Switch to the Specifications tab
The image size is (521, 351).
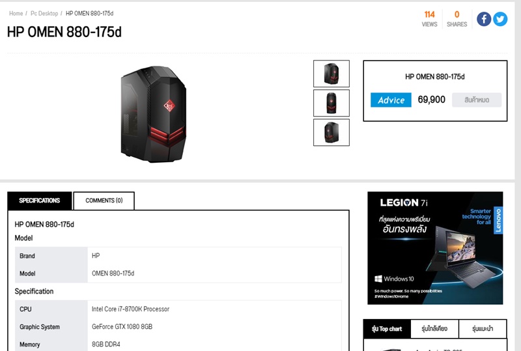(x=40, y=201)
